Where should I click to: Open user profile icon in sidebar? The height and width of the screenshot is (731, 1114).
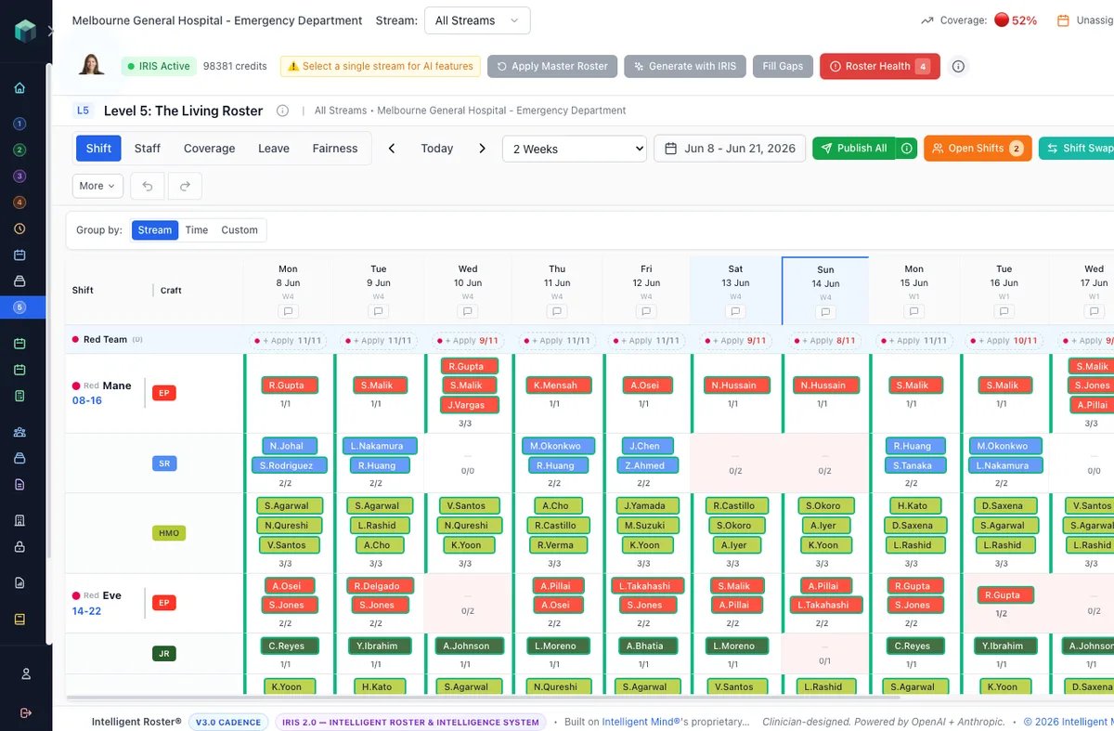26,673
